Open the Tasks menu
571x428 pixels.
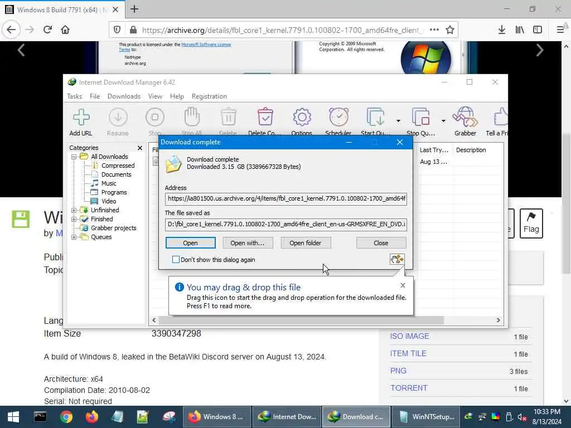tap(74, 96)
